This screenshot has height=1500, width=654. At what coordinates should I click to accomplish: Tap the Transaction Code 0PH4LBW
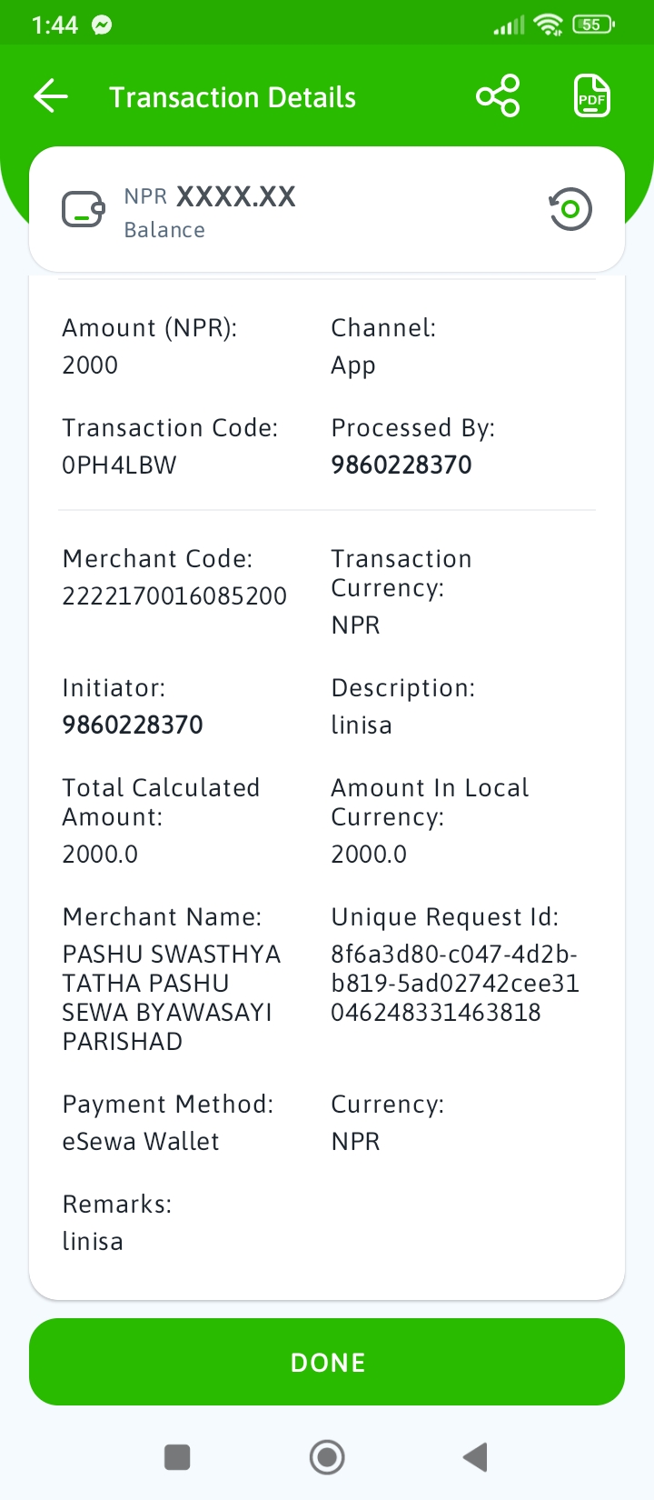pyautogui.click(x=119, y=465)
